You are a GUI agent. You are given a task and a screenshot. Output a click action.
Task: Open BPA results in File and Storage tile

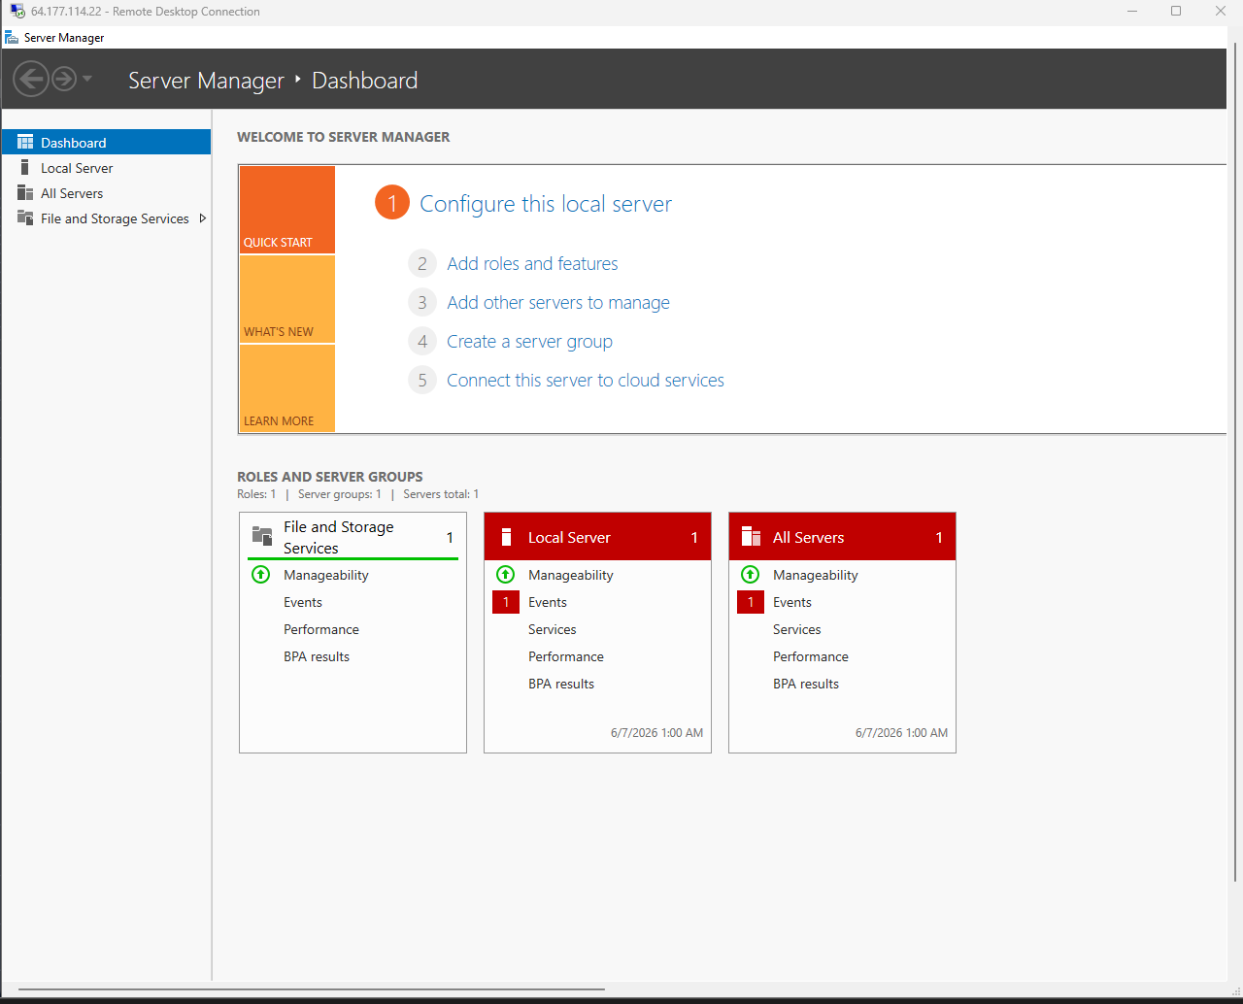click(317, 656)
